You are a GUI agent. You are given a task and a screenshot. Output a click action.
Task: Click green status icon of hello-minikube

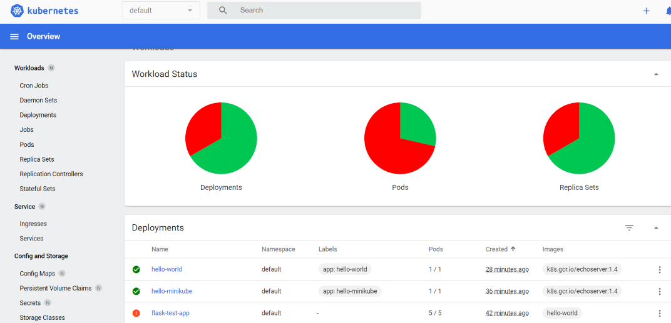136,291
